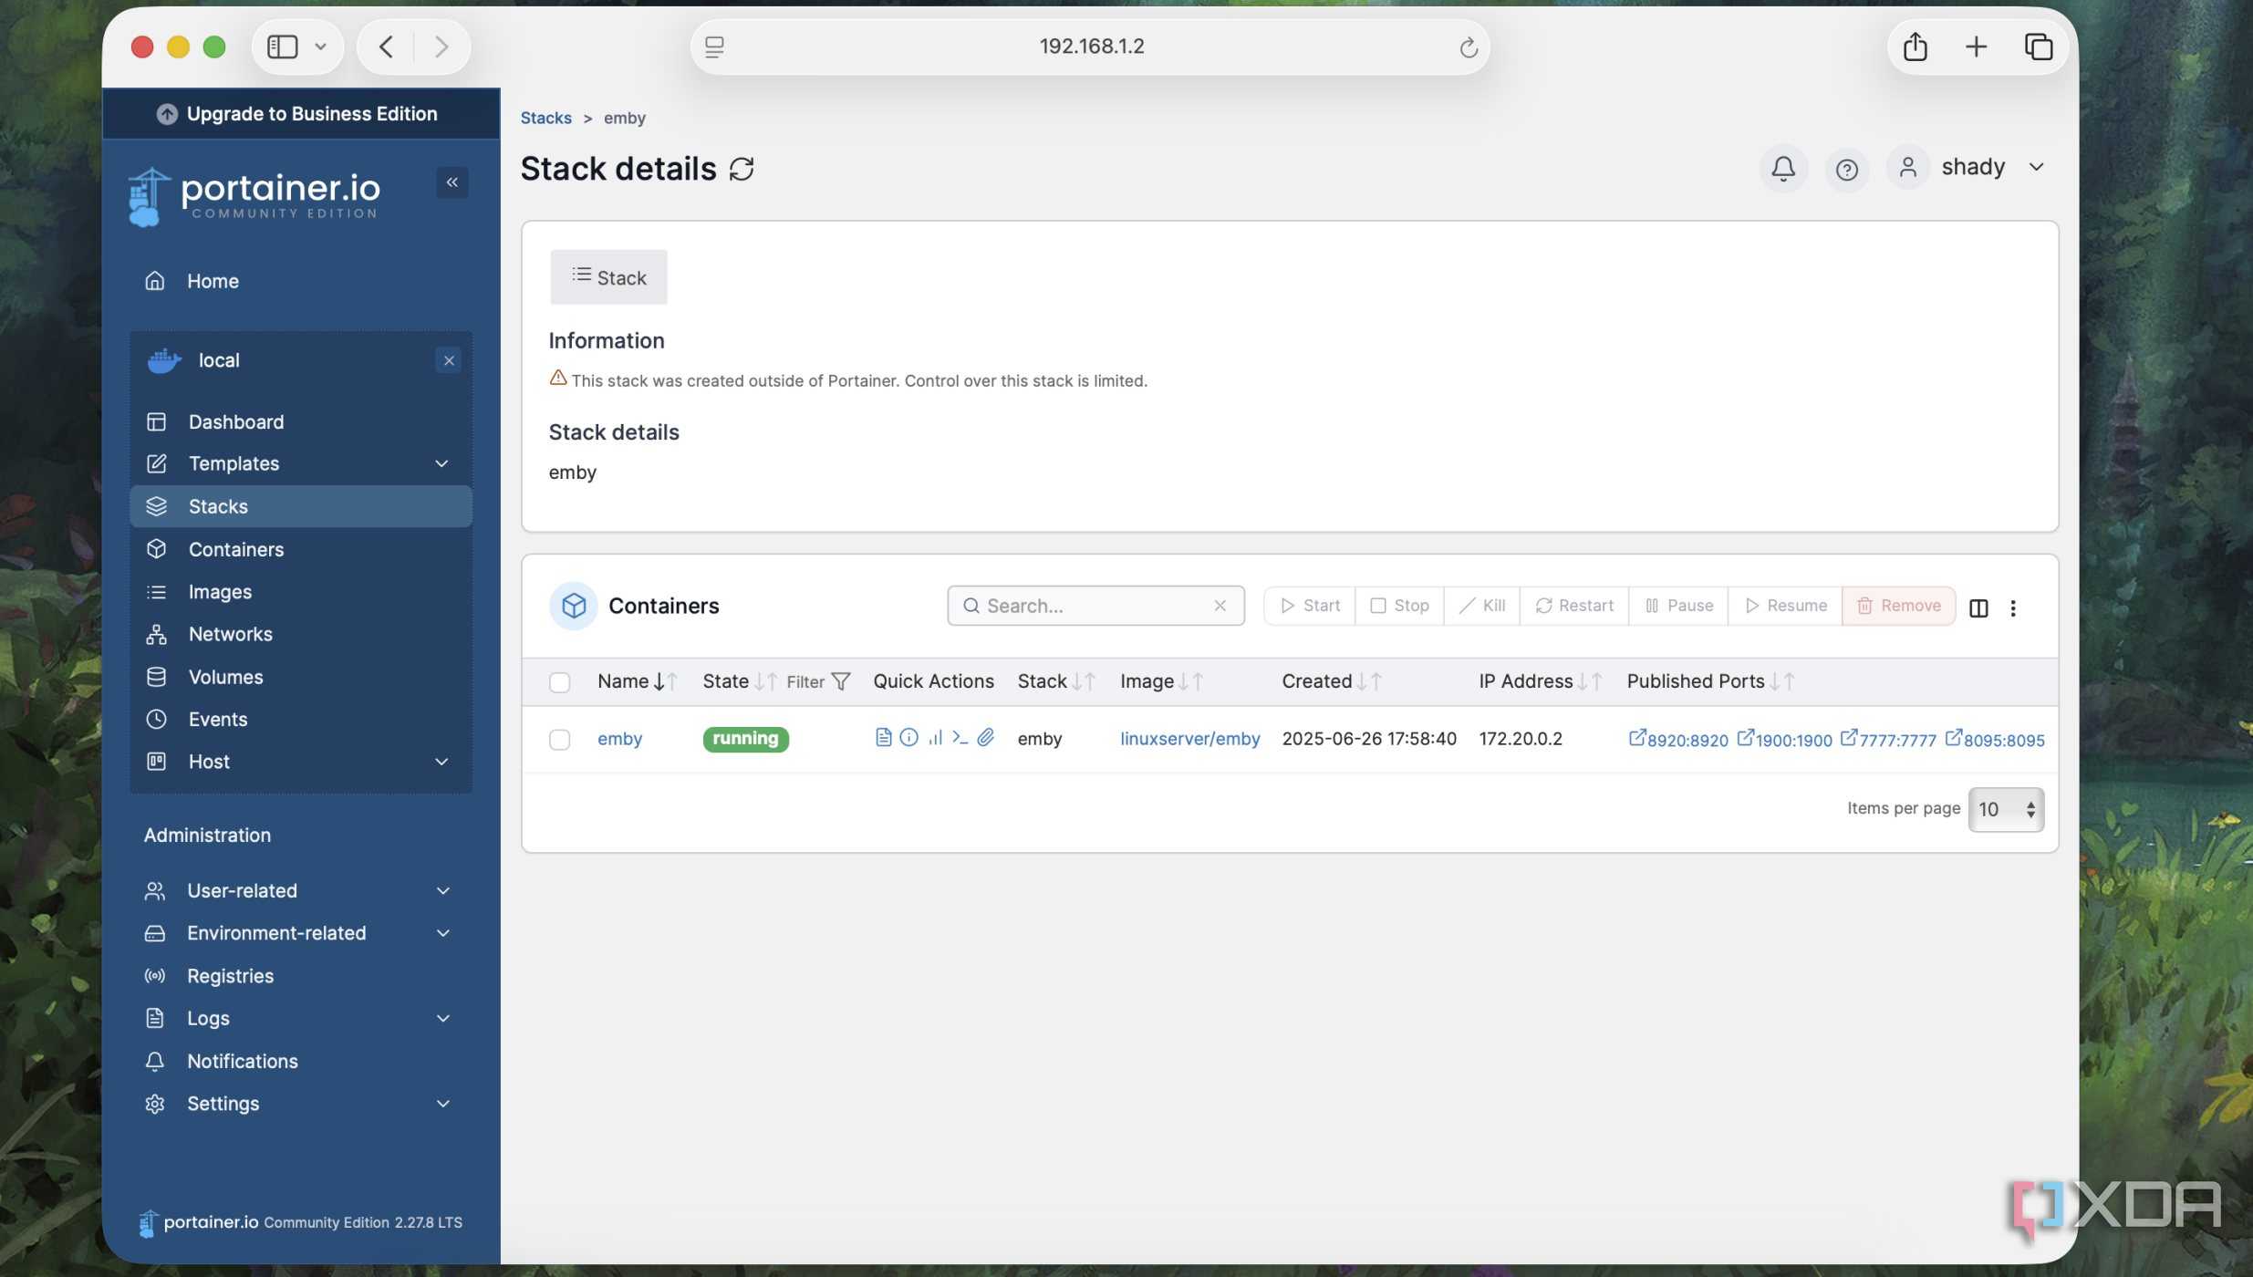Open Containers in sidebar

point(301,549)
